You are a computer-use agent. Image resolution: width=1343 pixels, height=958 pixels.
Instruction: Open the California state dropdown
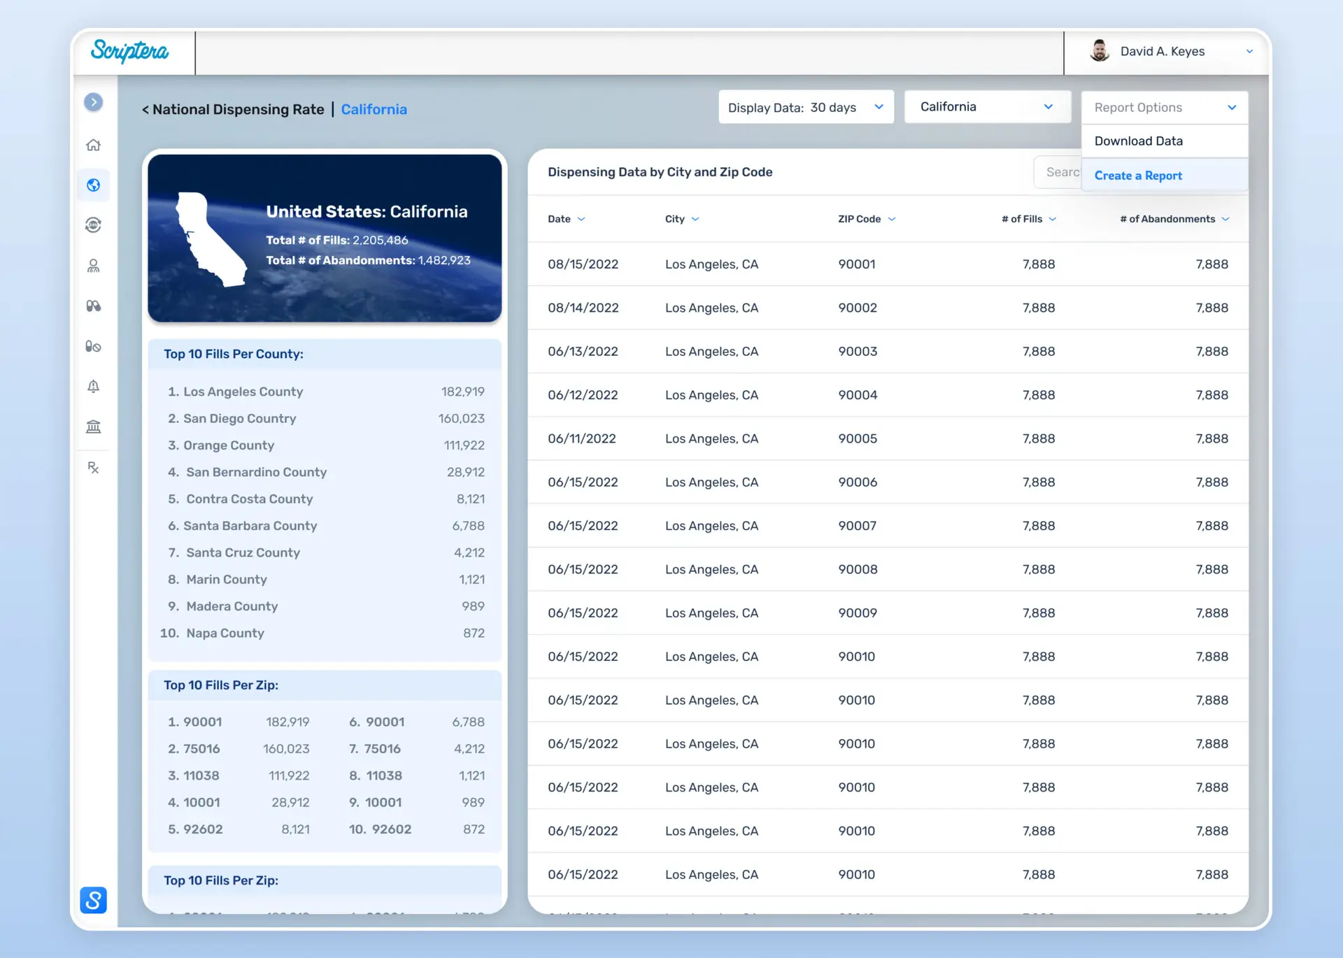[986, 107]
